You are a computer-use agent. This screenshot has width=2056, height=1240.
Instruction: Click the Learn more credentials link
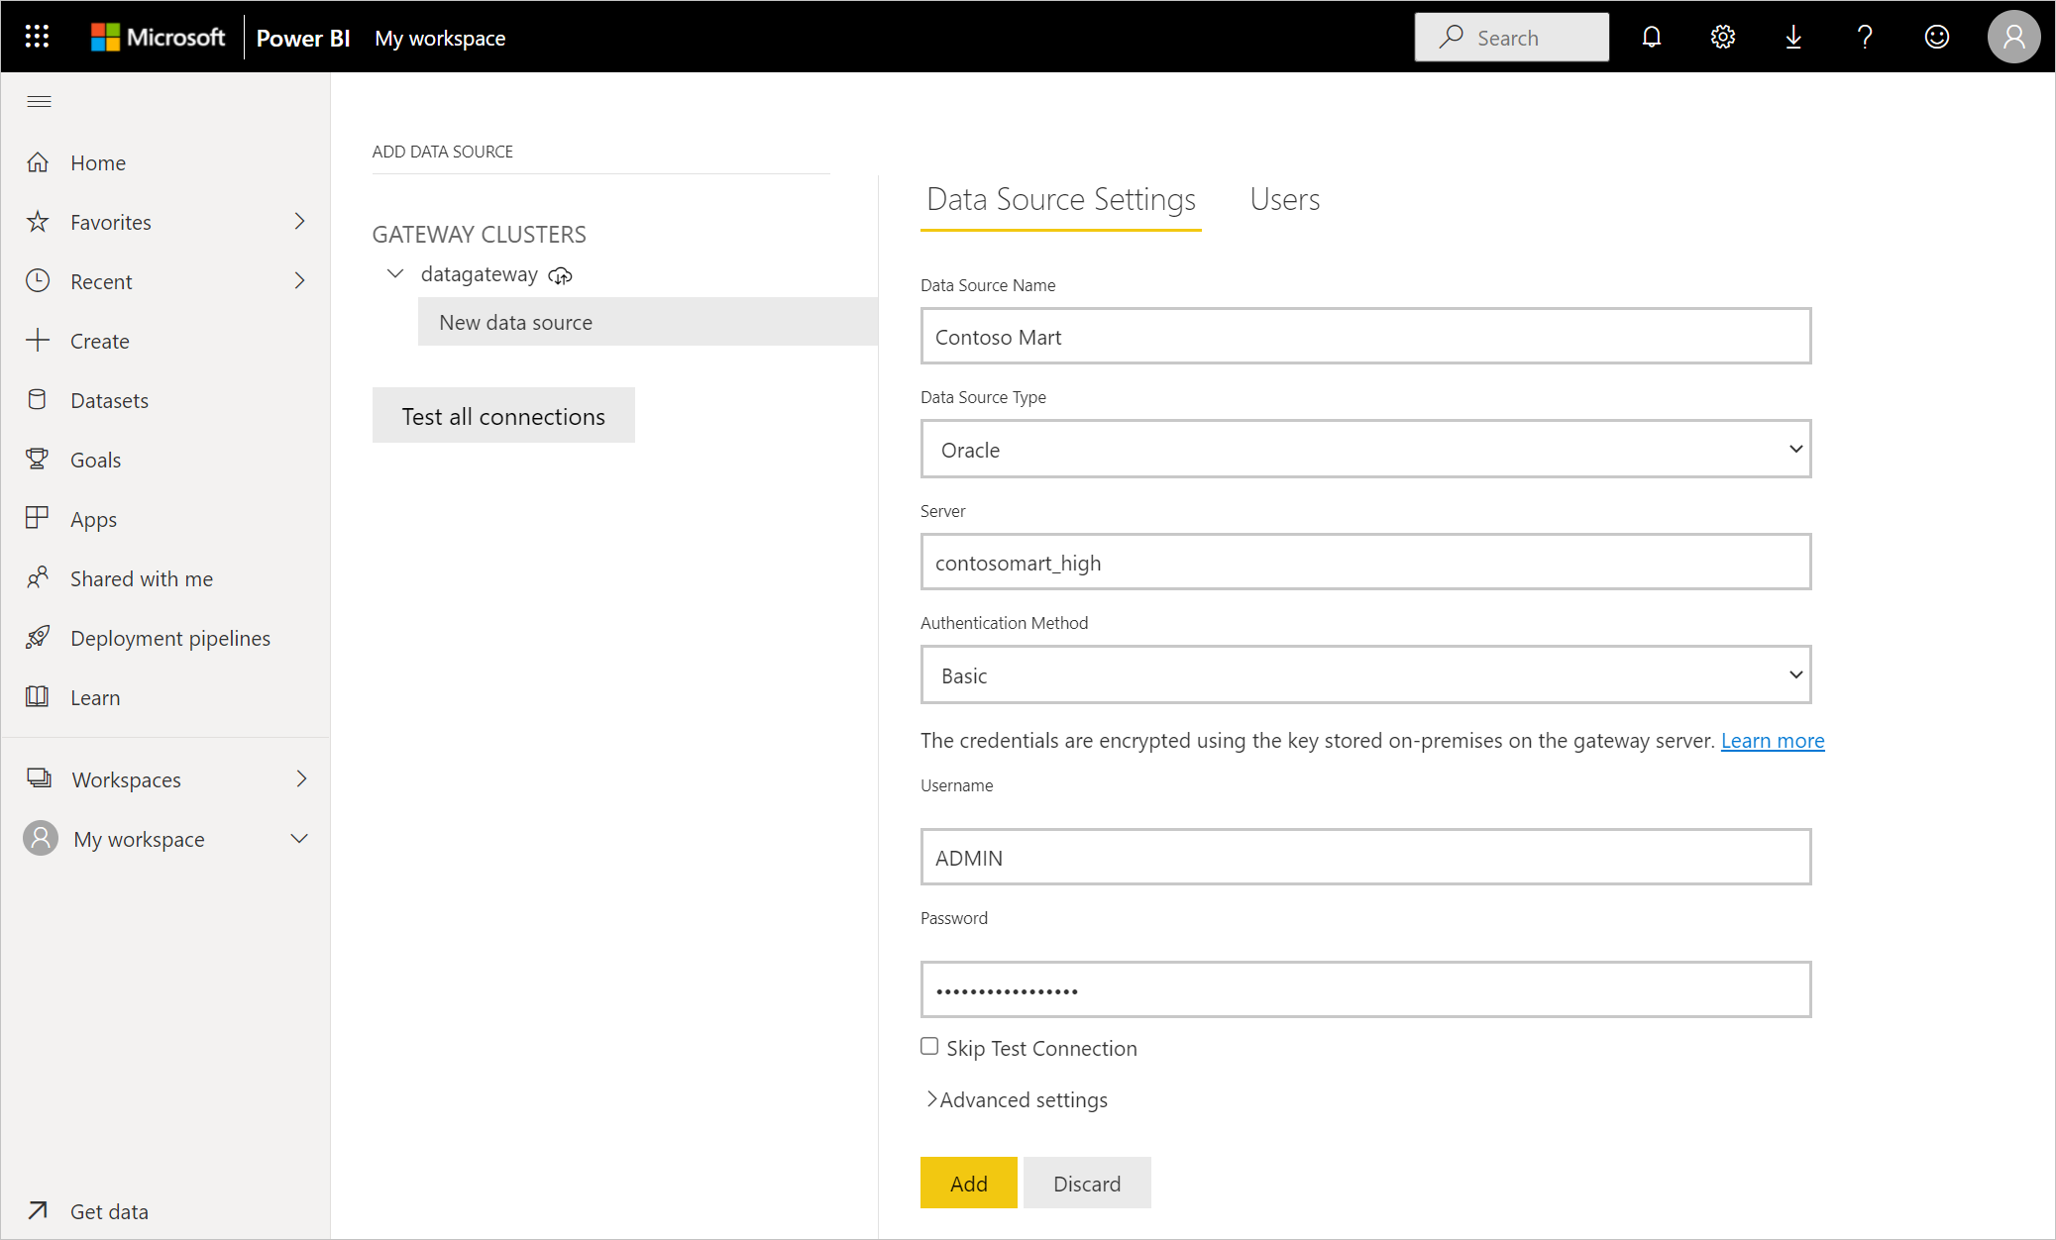[1774, 740]
